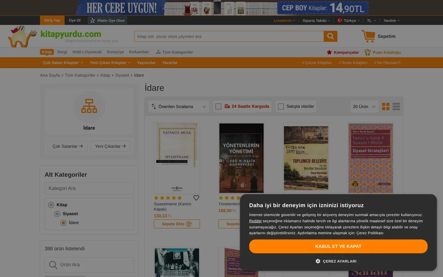Open the TL currency dropdown
The image size is (443, 277).
click(x=372, y=21)
